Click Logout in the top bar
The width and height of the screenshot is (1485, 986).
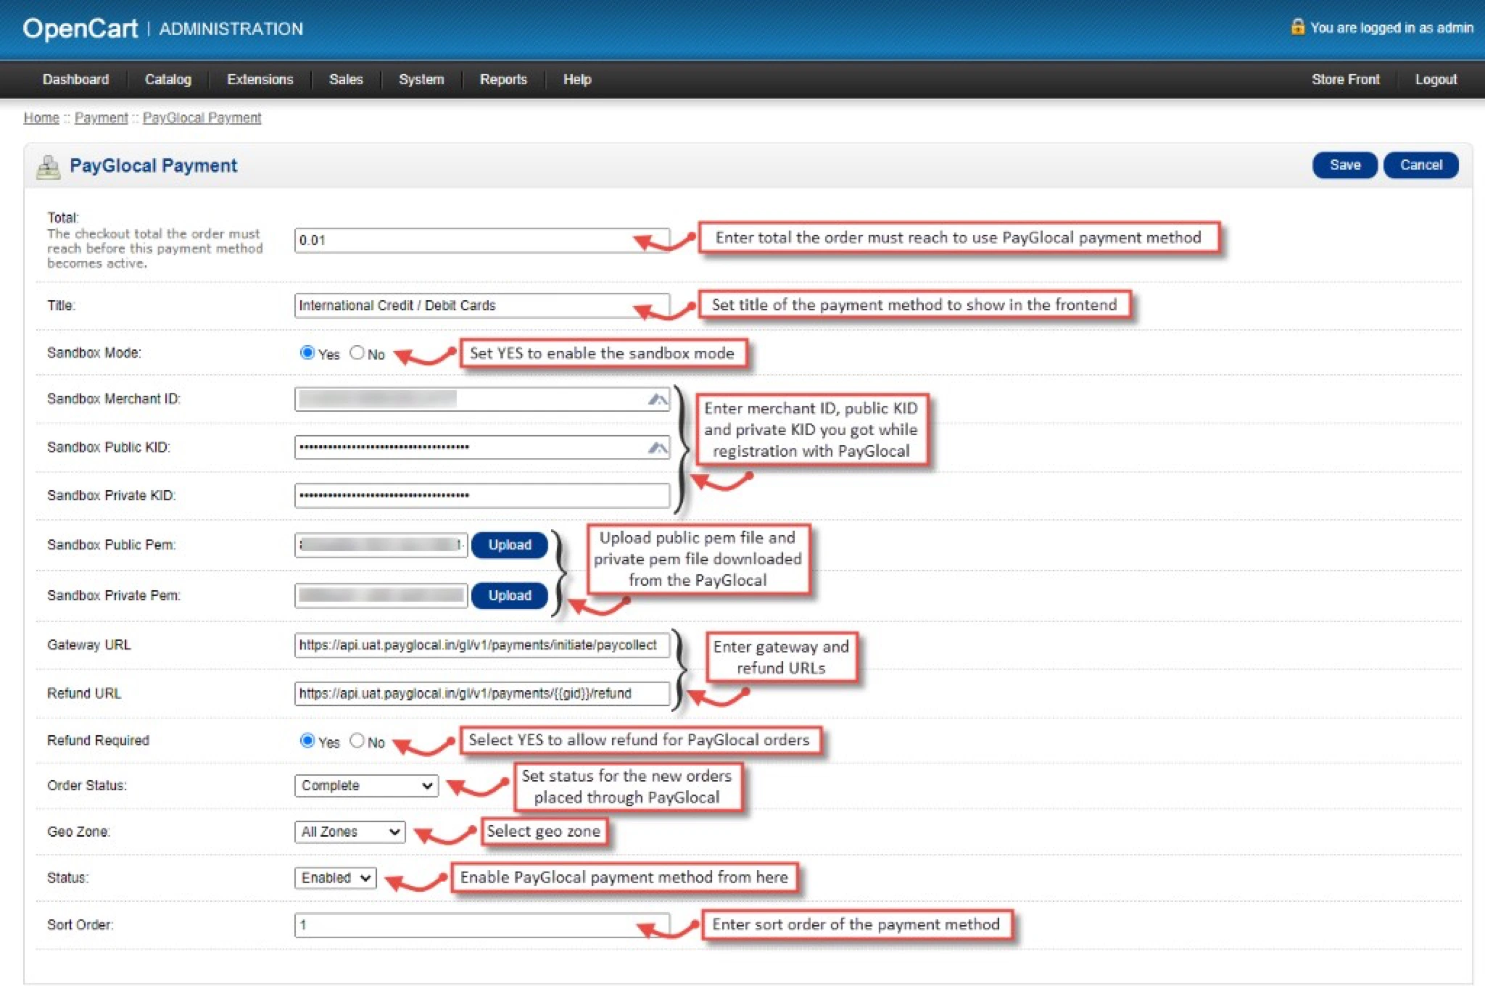point(1436,80)
